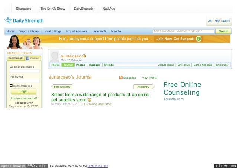Focus the Email or Username field
Screen dimensions: 237x168
click(25, 71)
